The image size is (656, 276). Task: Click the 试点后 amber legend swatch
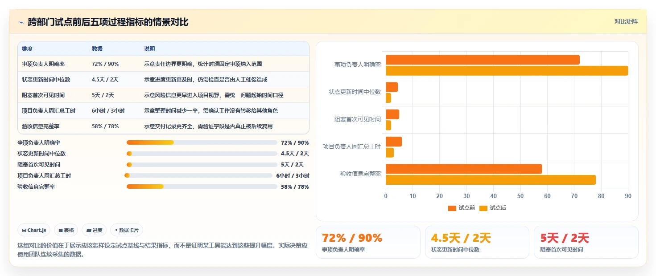coord(483,208)
